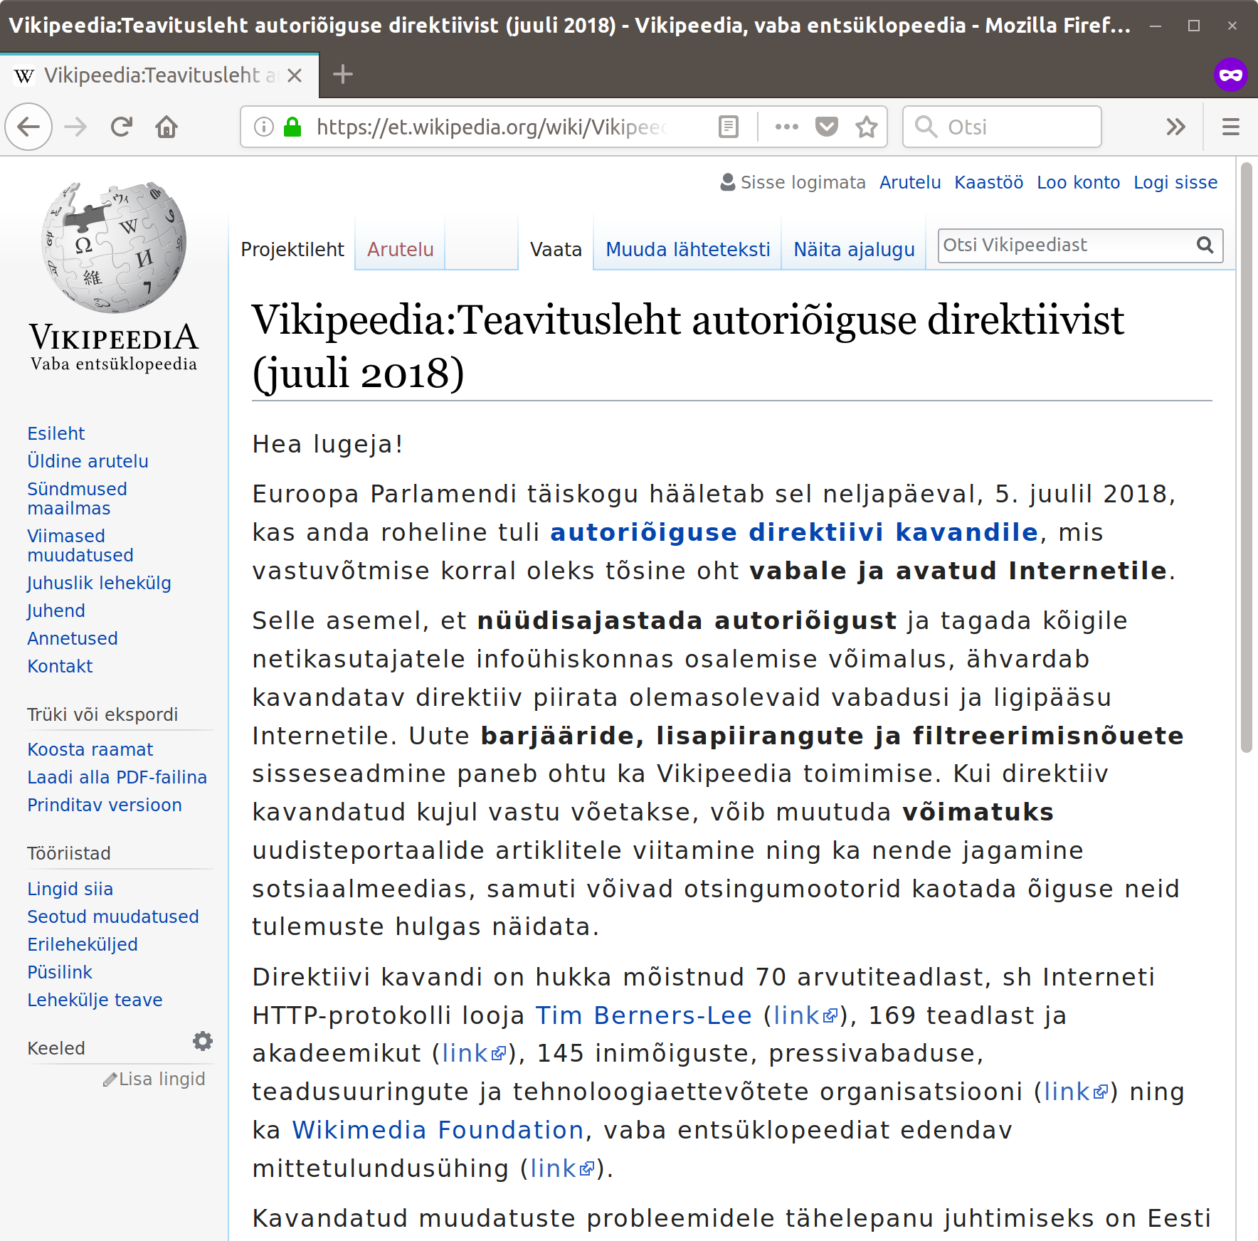Save page to Pocket icon

826,127
